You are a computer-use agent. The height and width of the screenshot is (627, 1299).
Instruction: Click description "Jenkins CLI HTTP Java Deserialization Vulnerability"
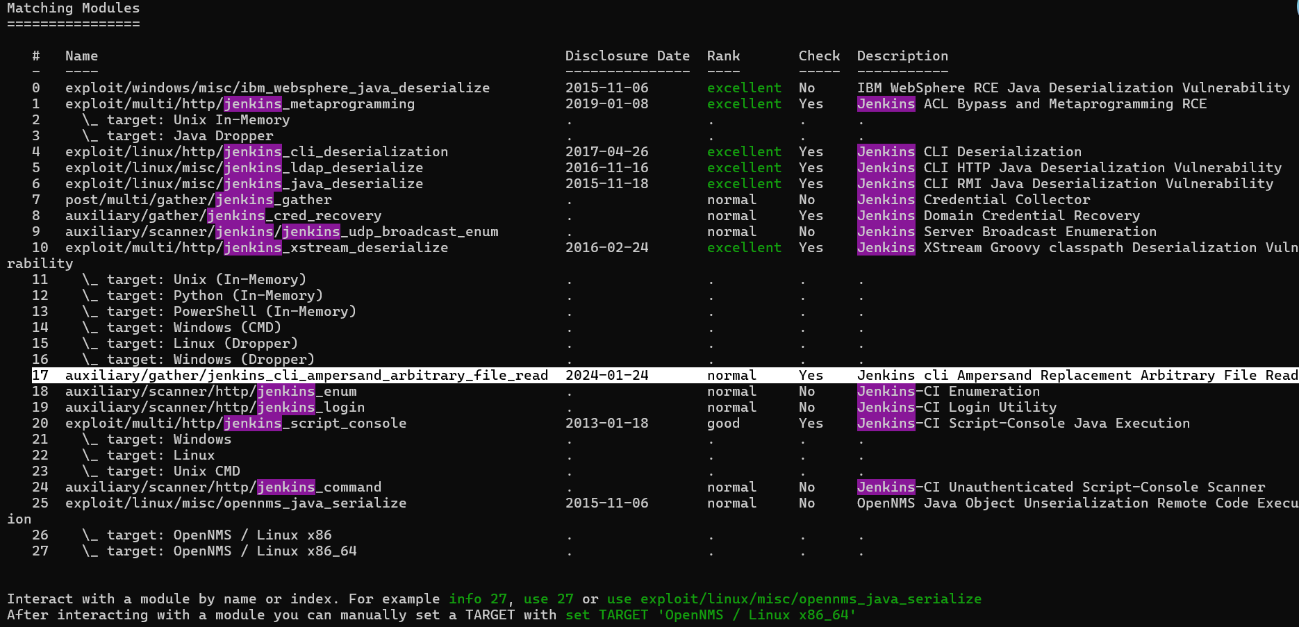(x=1070, y=168)
